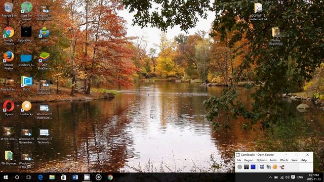Click the Cortana circle on the taskbar
The width and height of the screenshot is (324, 182).
click(x=17, y=177)
